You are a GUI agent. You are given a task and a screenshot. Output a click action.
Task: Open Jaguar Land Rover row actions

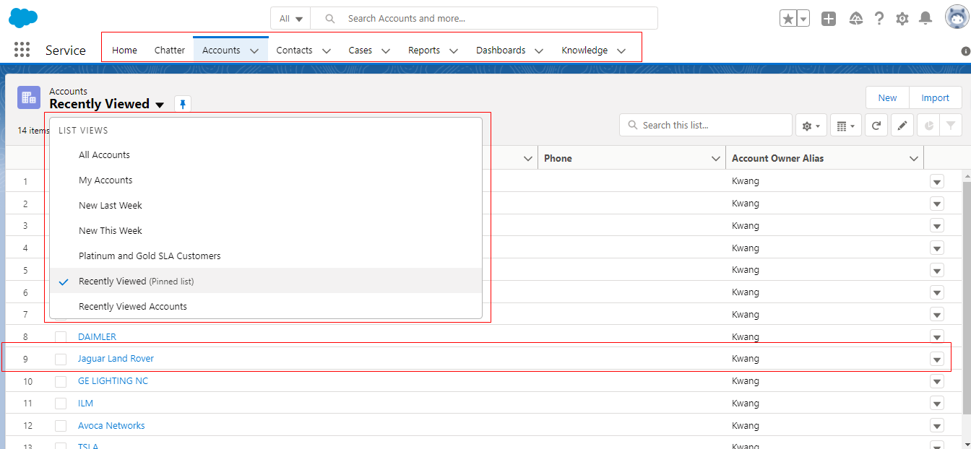click(x=937, y=359)
